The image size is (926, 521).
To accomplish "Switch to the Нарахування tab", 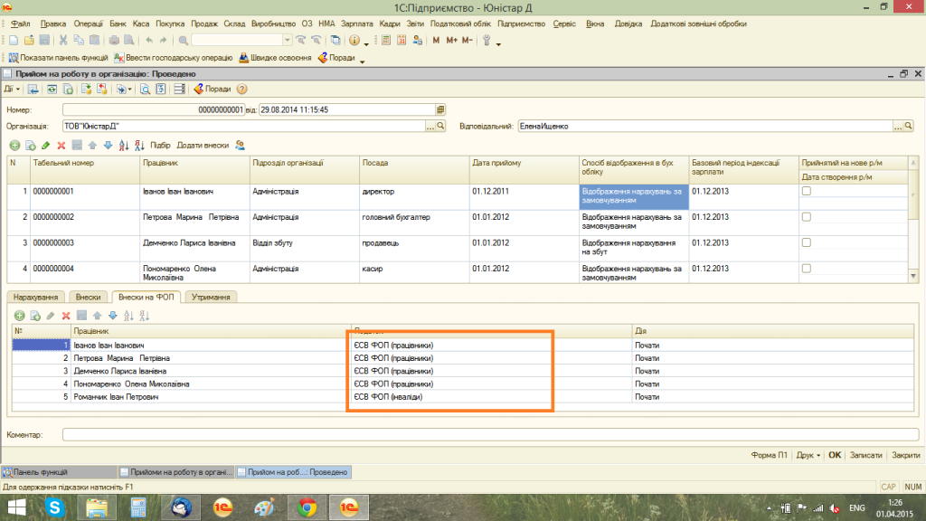I will pos(35,297).
